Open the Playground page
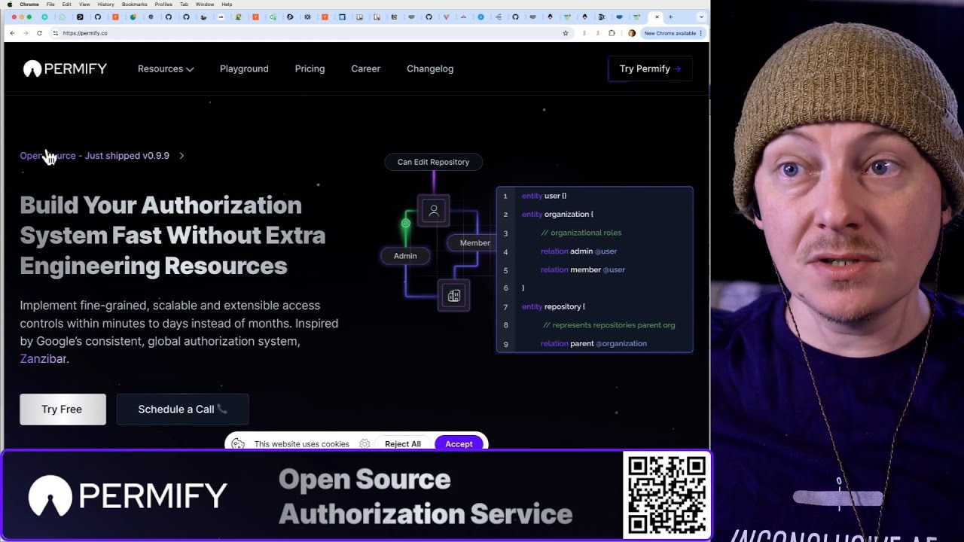 tap(244, 69)
